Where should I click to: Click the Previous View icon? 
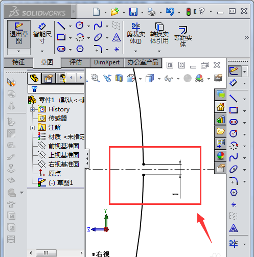(107, 78)
